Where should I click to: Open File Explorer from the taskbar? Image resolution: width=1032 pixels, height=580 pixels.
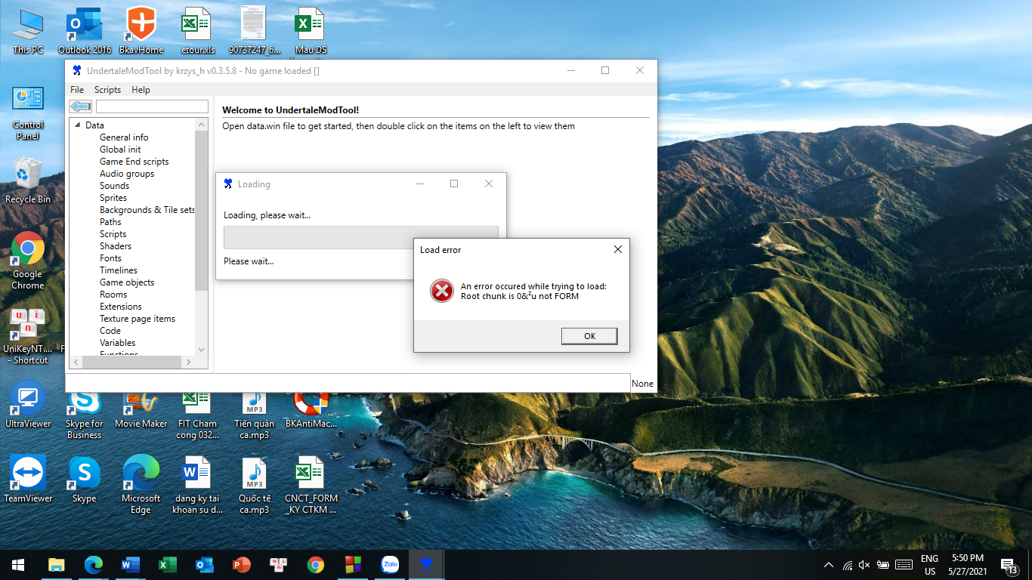pos(57,564)
